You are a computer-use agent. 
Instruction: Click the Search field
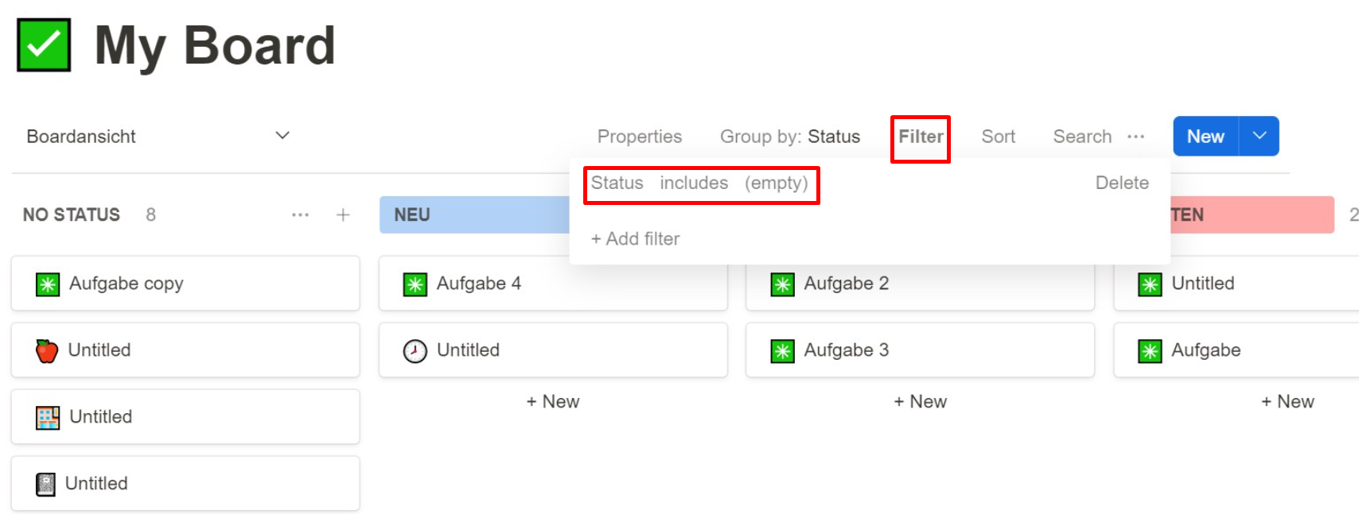pyautogui.click(x=1082, y=137)
